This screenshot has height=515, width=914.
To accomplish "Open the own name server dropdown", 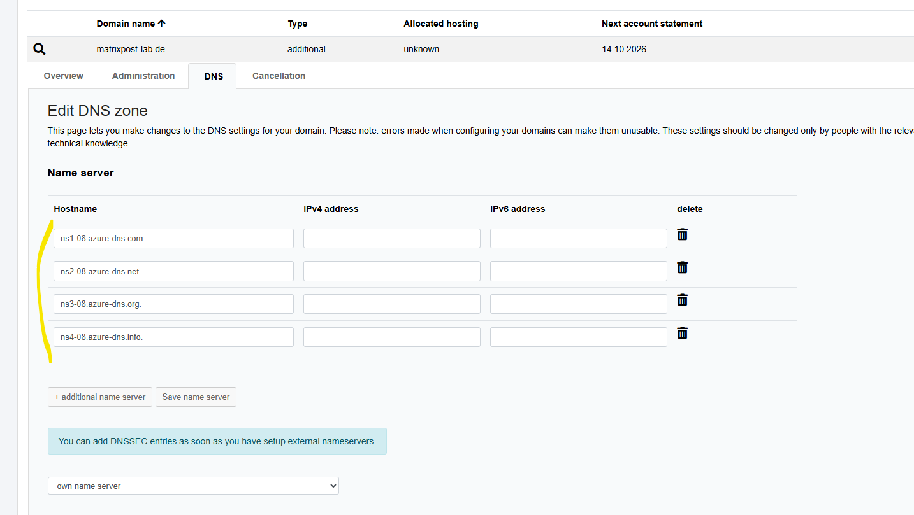I will [193, 486].
